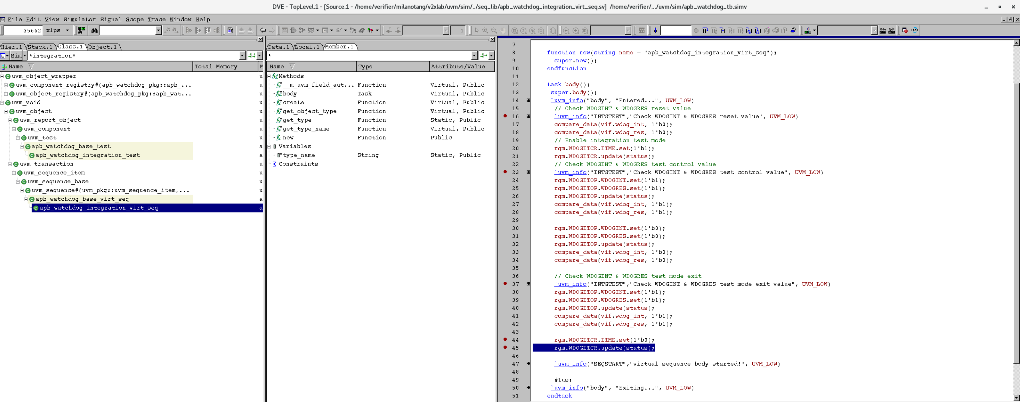Click the first blue Step braces icon
The image size is (1020, 402).
point(705,30)
